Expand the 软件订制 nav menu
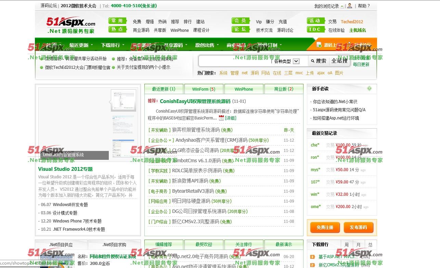This screenshot has width=440, height=268. click(270, 45)
